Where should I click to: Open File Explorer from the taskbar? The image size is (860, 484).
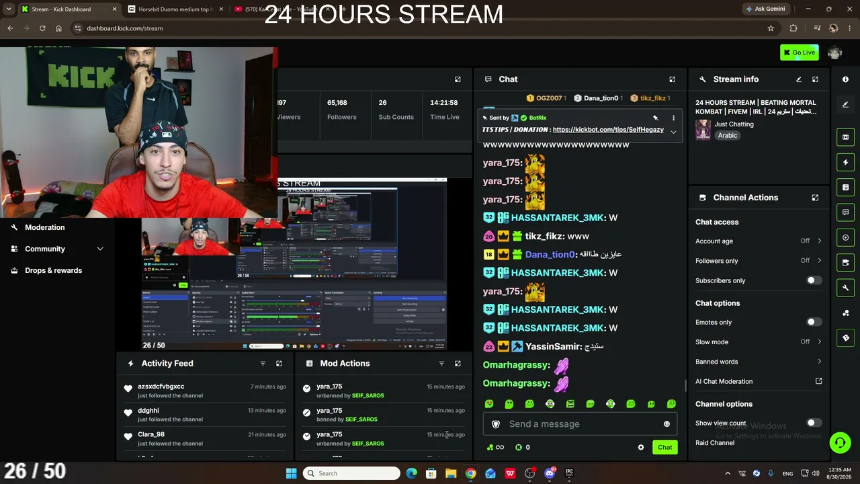point(451,473)
